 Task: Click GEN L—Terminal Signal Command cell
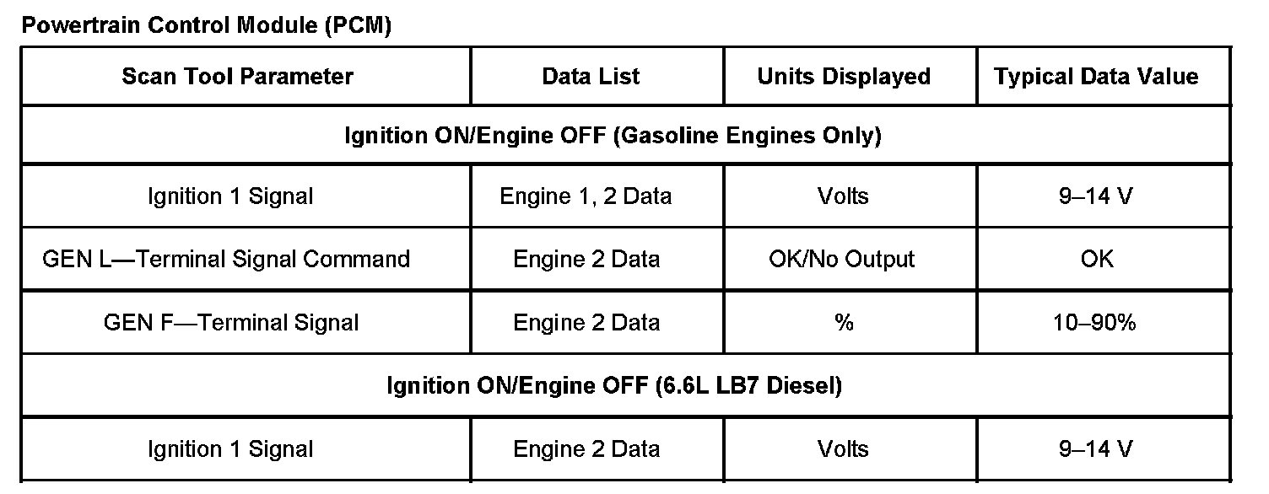(226, 259)
